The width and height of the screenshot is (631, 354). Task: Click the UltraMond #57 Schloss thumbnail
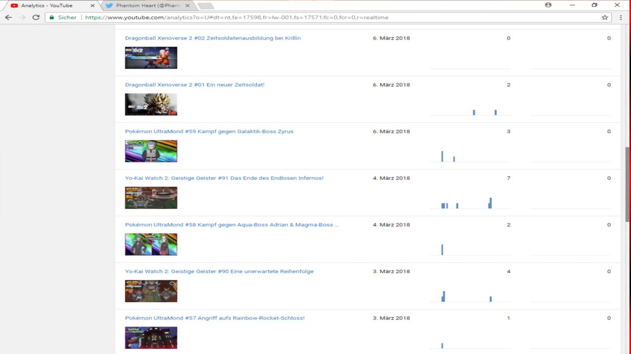(x=151, y=338)
